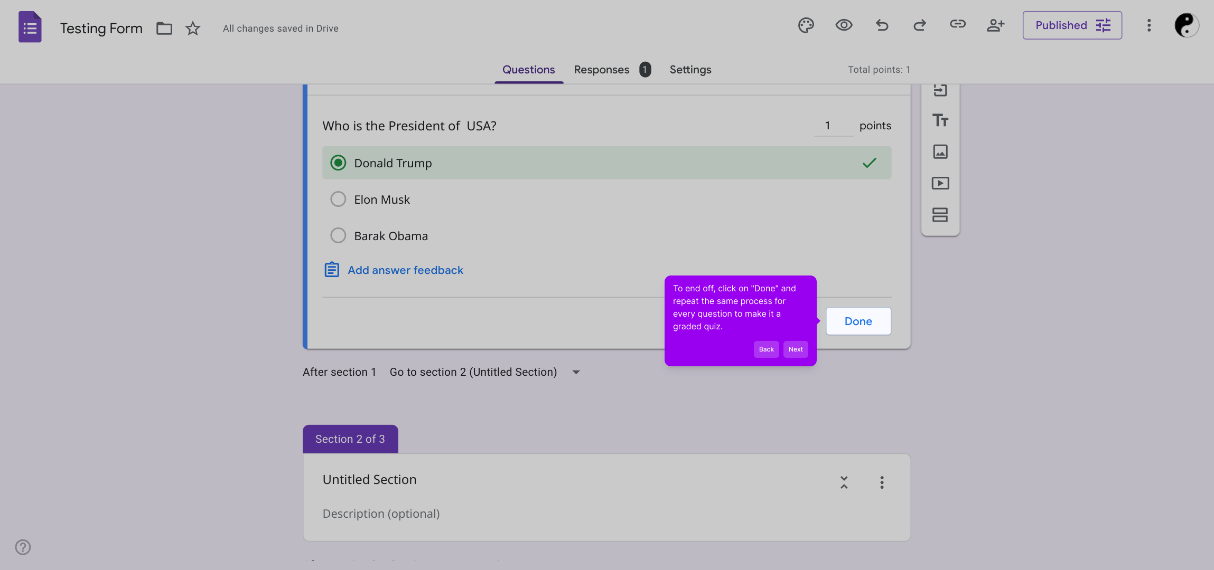The height and width of the screenshot is (570, 1214).
Task: Open add collaborators icon
Action: (995, 25)
